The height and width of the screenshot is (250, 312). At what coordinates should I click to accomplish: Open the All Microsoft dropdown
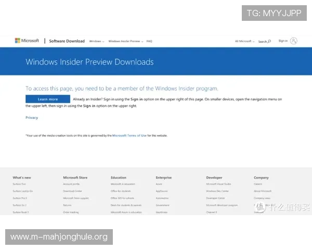[244, 41]
